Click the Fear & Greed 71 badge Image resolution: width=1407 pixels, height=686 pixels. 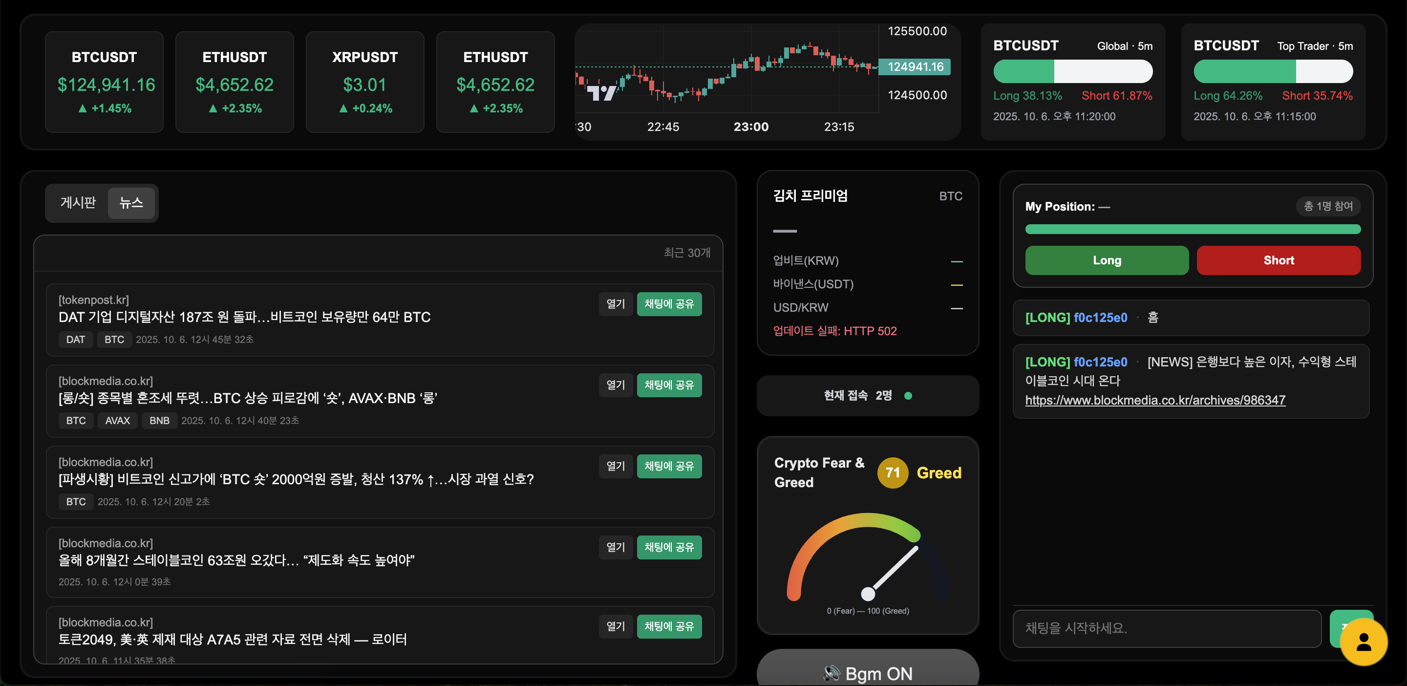[x=893, y=472]
